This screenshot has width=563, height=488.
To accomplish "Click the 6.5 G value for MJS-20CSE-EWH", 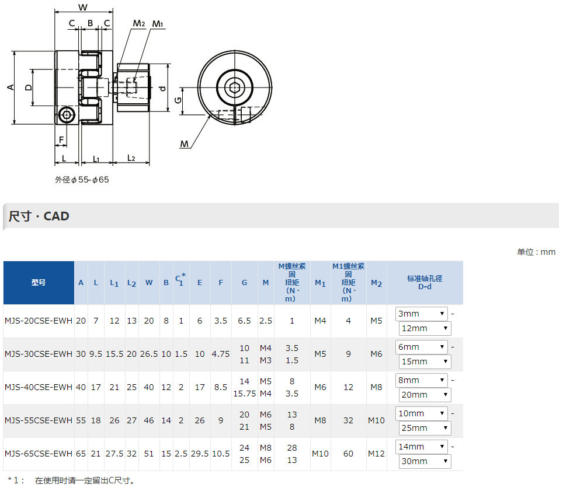I will point(244,321).
